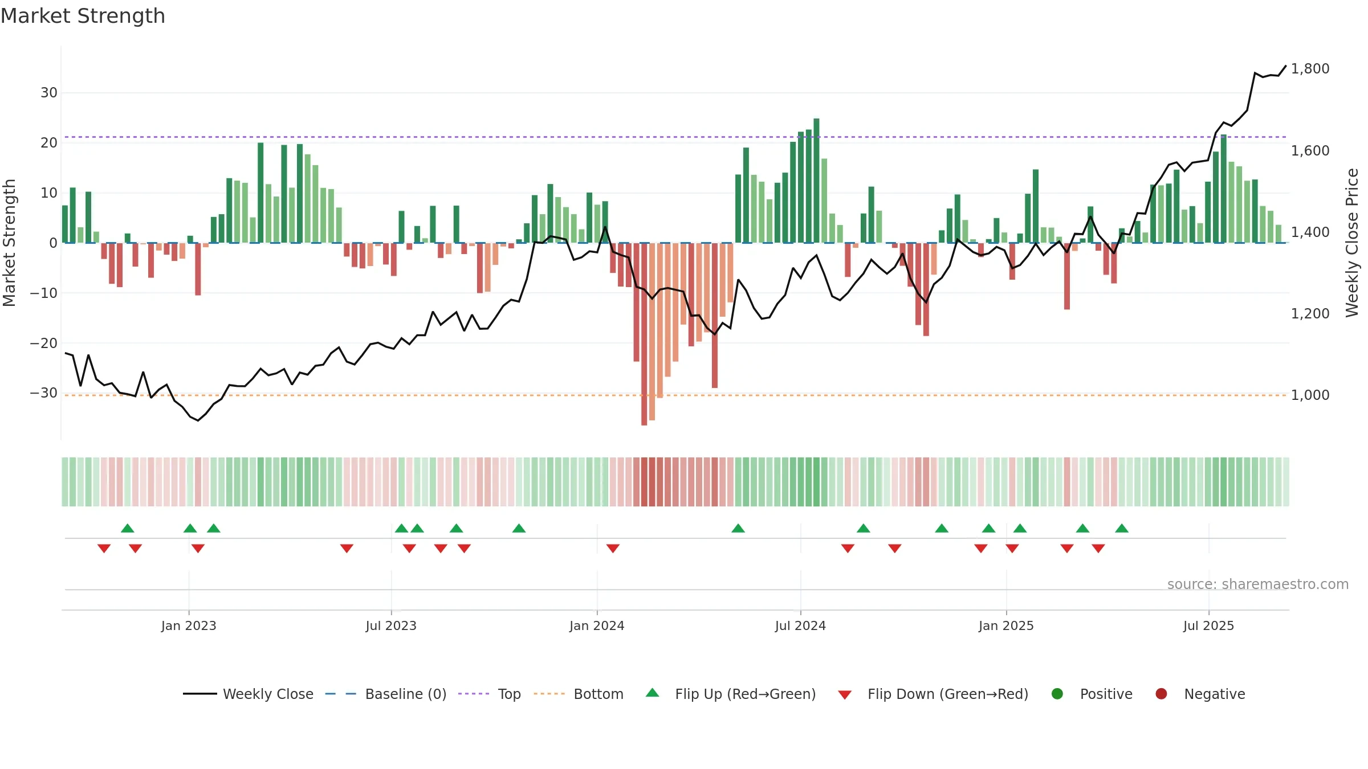Viewport: 1368px width, 769px height.
Task: Click the 30 left axis label
Action: (x=49, y=93)
